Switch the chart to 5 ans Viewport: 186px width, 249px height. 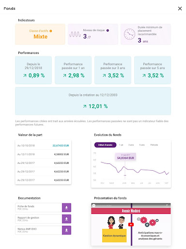coord(142,145)
